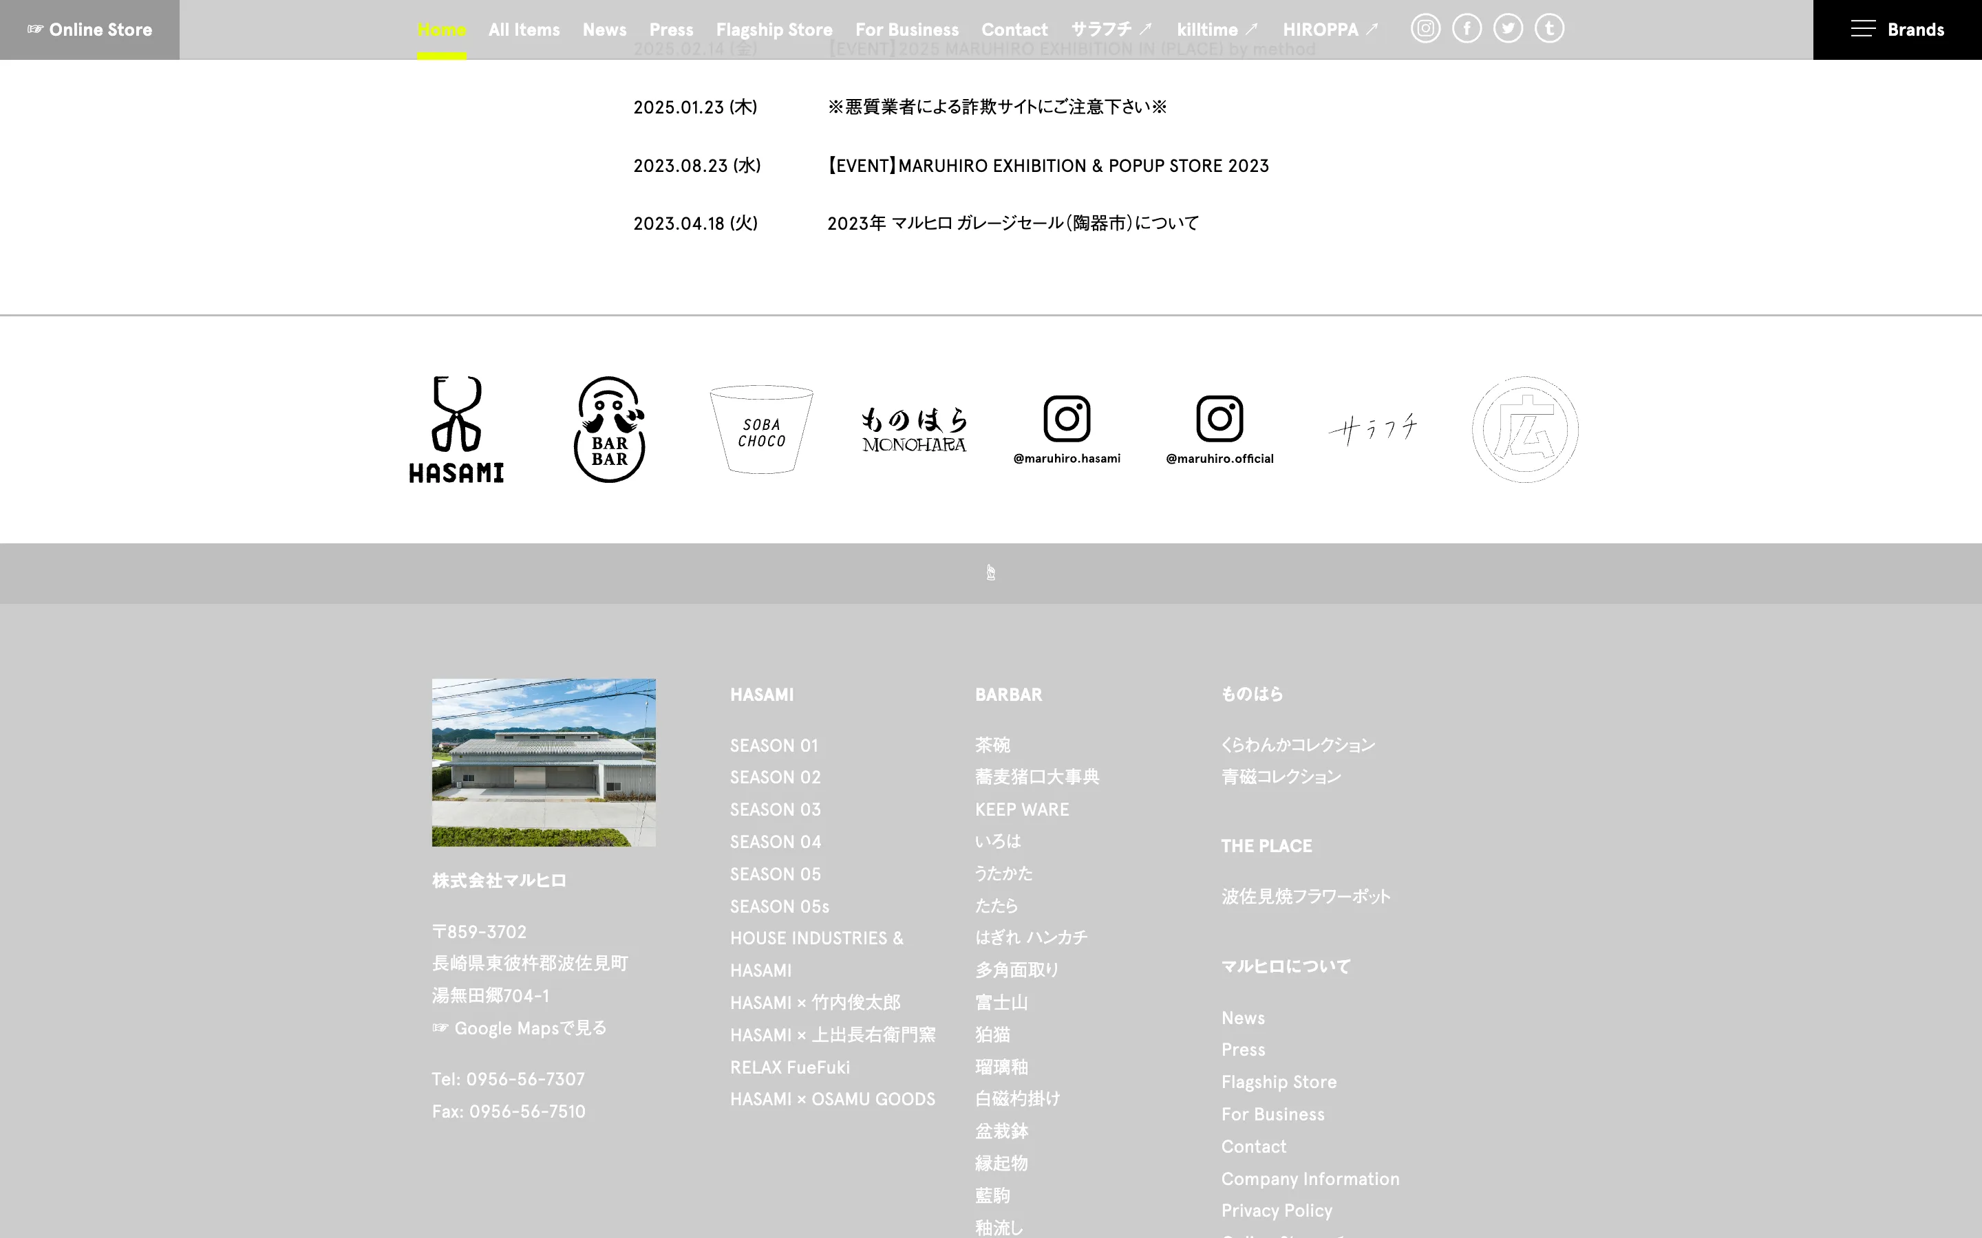
Task: Select the Home nav item
Action: tap(441, 30)
